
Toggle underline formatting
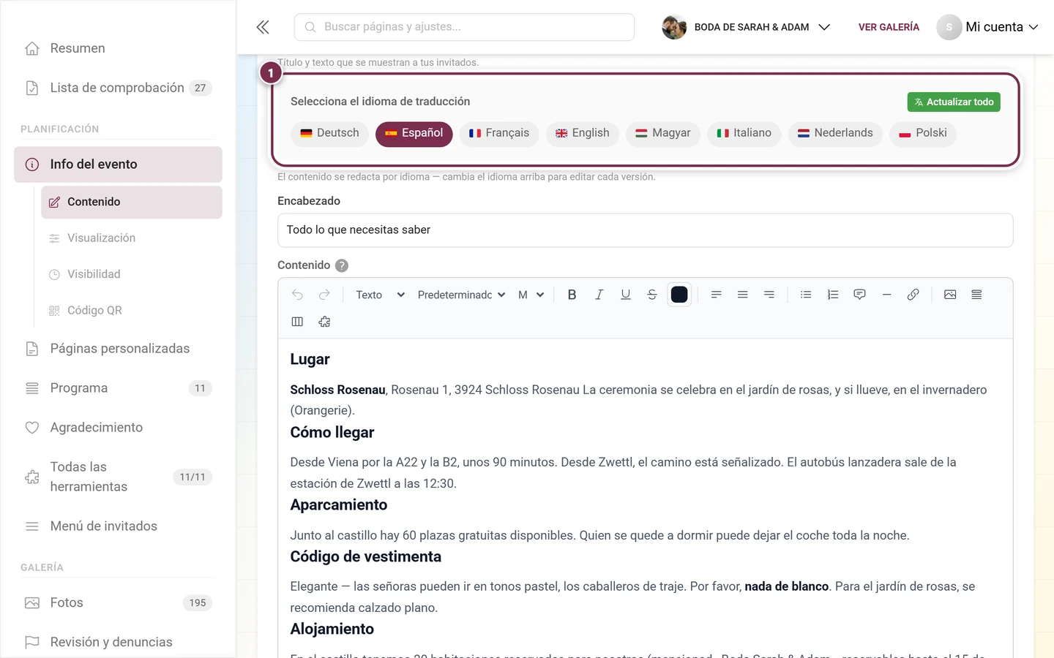[625, 295]
